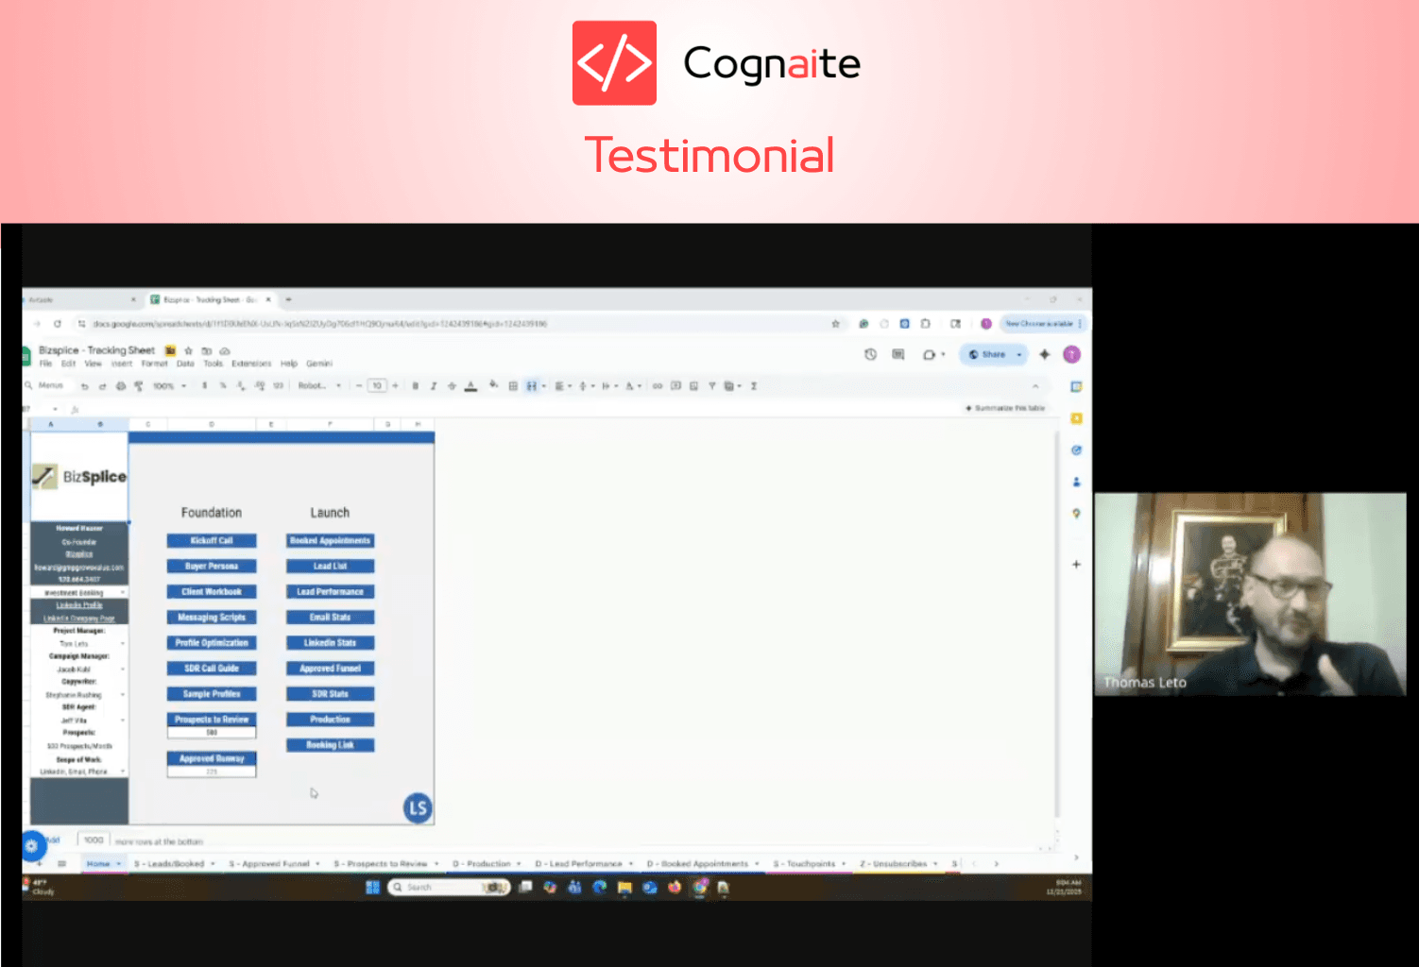This screenshot has height=967, width=1419.
Task: Click the Booked Appointments button
Action: point(331,541)
